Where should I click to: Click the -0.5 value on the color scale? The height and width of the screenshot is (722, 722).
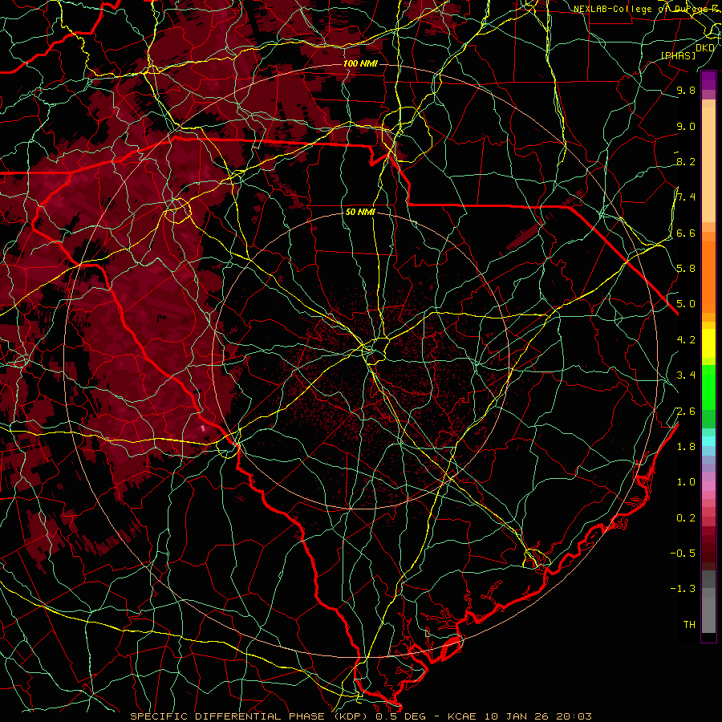(x=683, y=553)
